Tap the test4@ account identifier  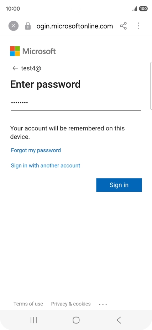pos(31,68)
